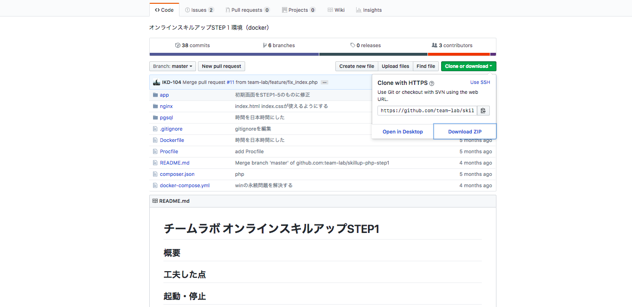This screenshot has height=307, width=632.
Task: Click the app folder icon
Action: pyautogui.click(x=155, y=95)
